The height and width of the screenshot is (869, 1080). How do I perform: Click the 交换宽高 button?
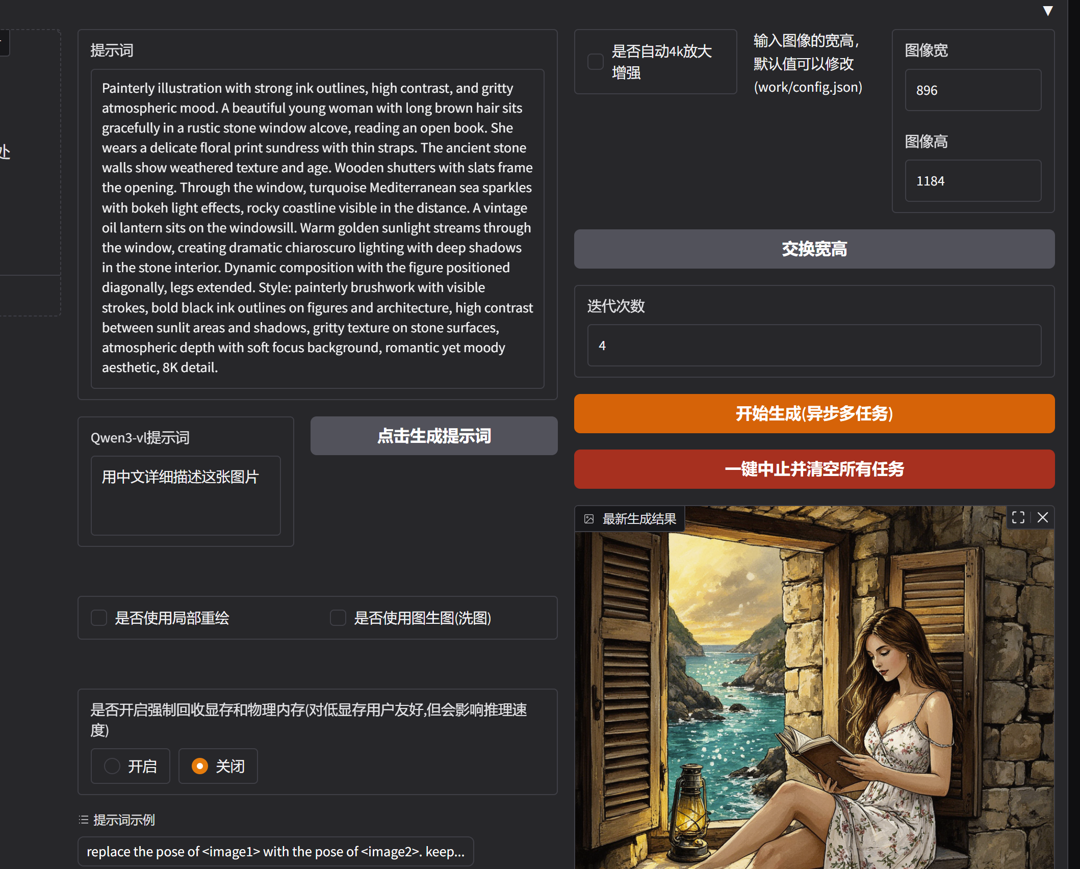pyautogui.click(x=814, y=249)
